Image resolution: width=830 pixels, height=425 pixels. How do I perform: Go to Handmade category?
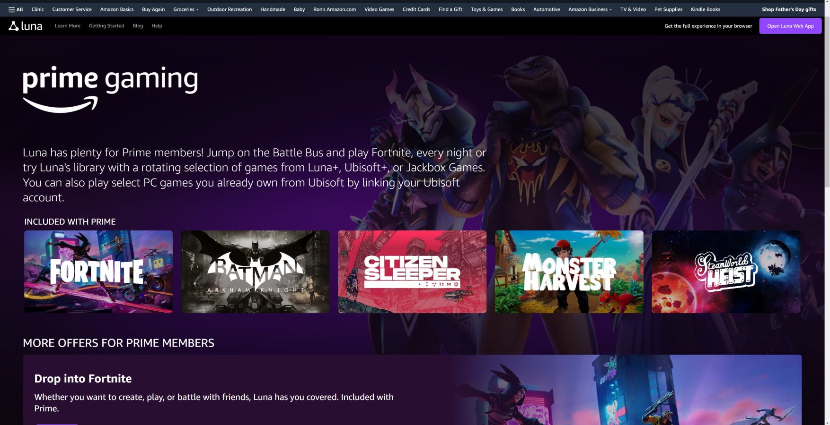click(273, 9)
